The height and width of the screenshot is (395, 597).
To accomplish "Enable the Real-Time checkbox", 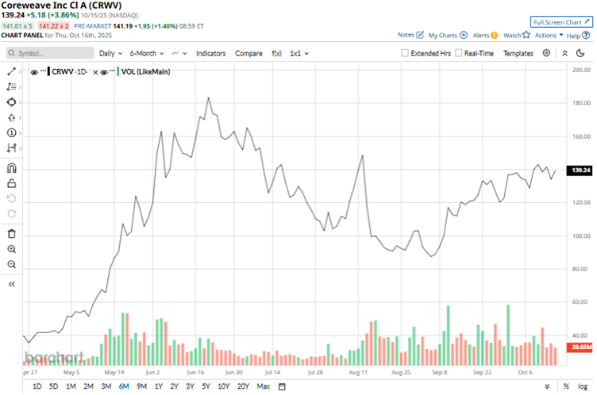I will point(459,53).
